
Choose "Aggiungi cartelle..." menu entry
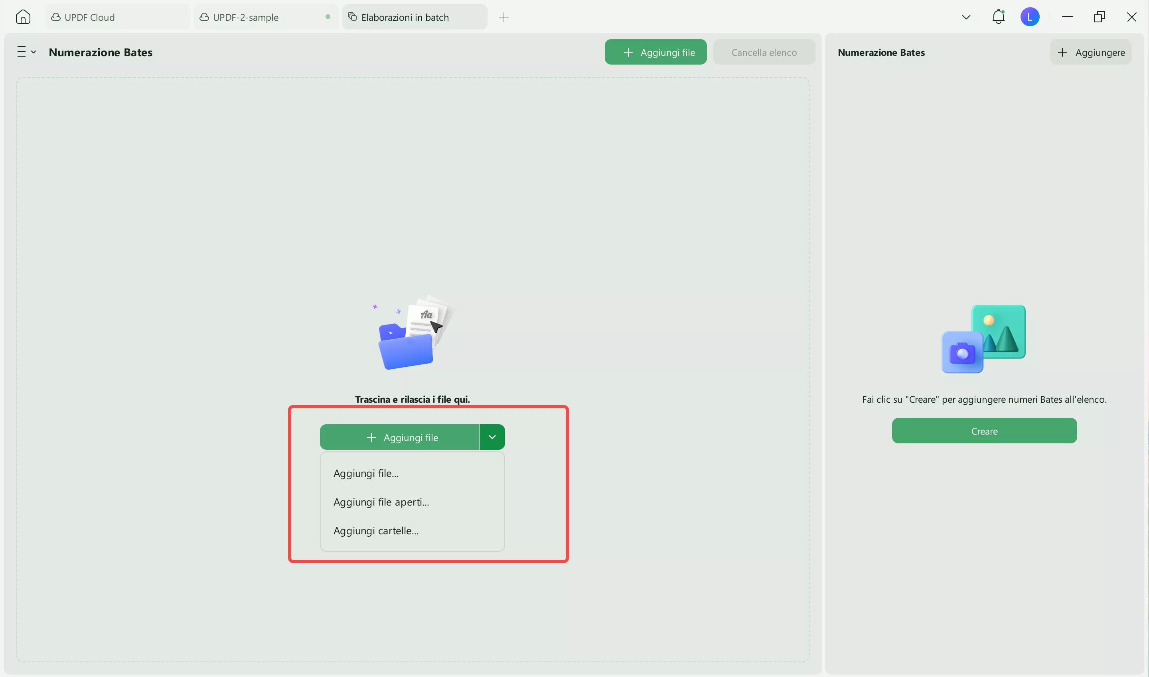376,531
